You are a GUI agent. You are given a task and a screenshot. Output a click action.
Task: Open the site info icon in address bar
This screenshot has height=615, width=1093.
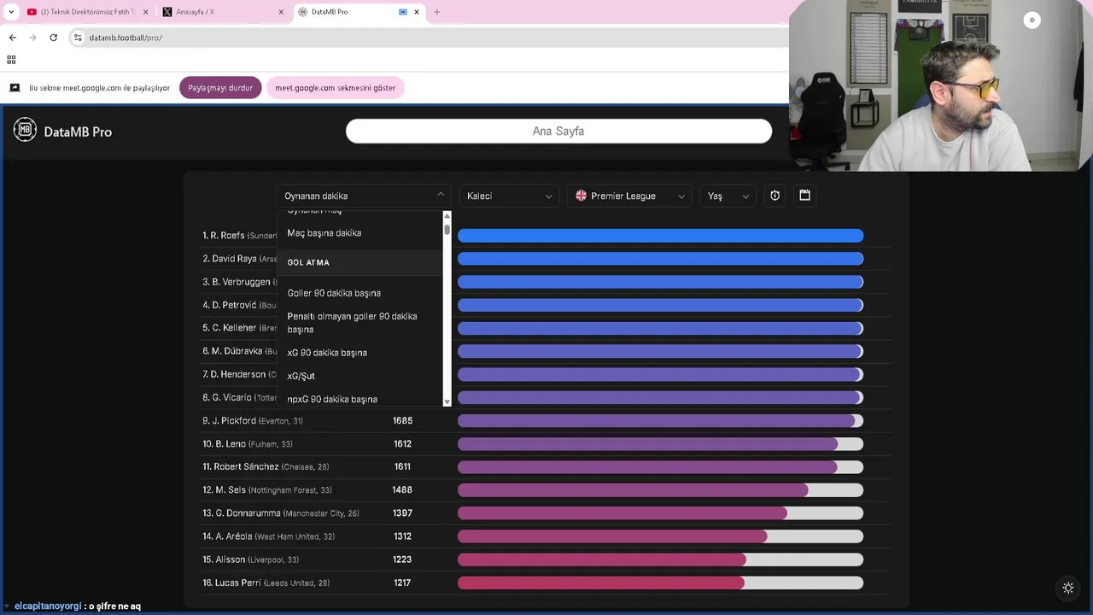coord(78,38)
